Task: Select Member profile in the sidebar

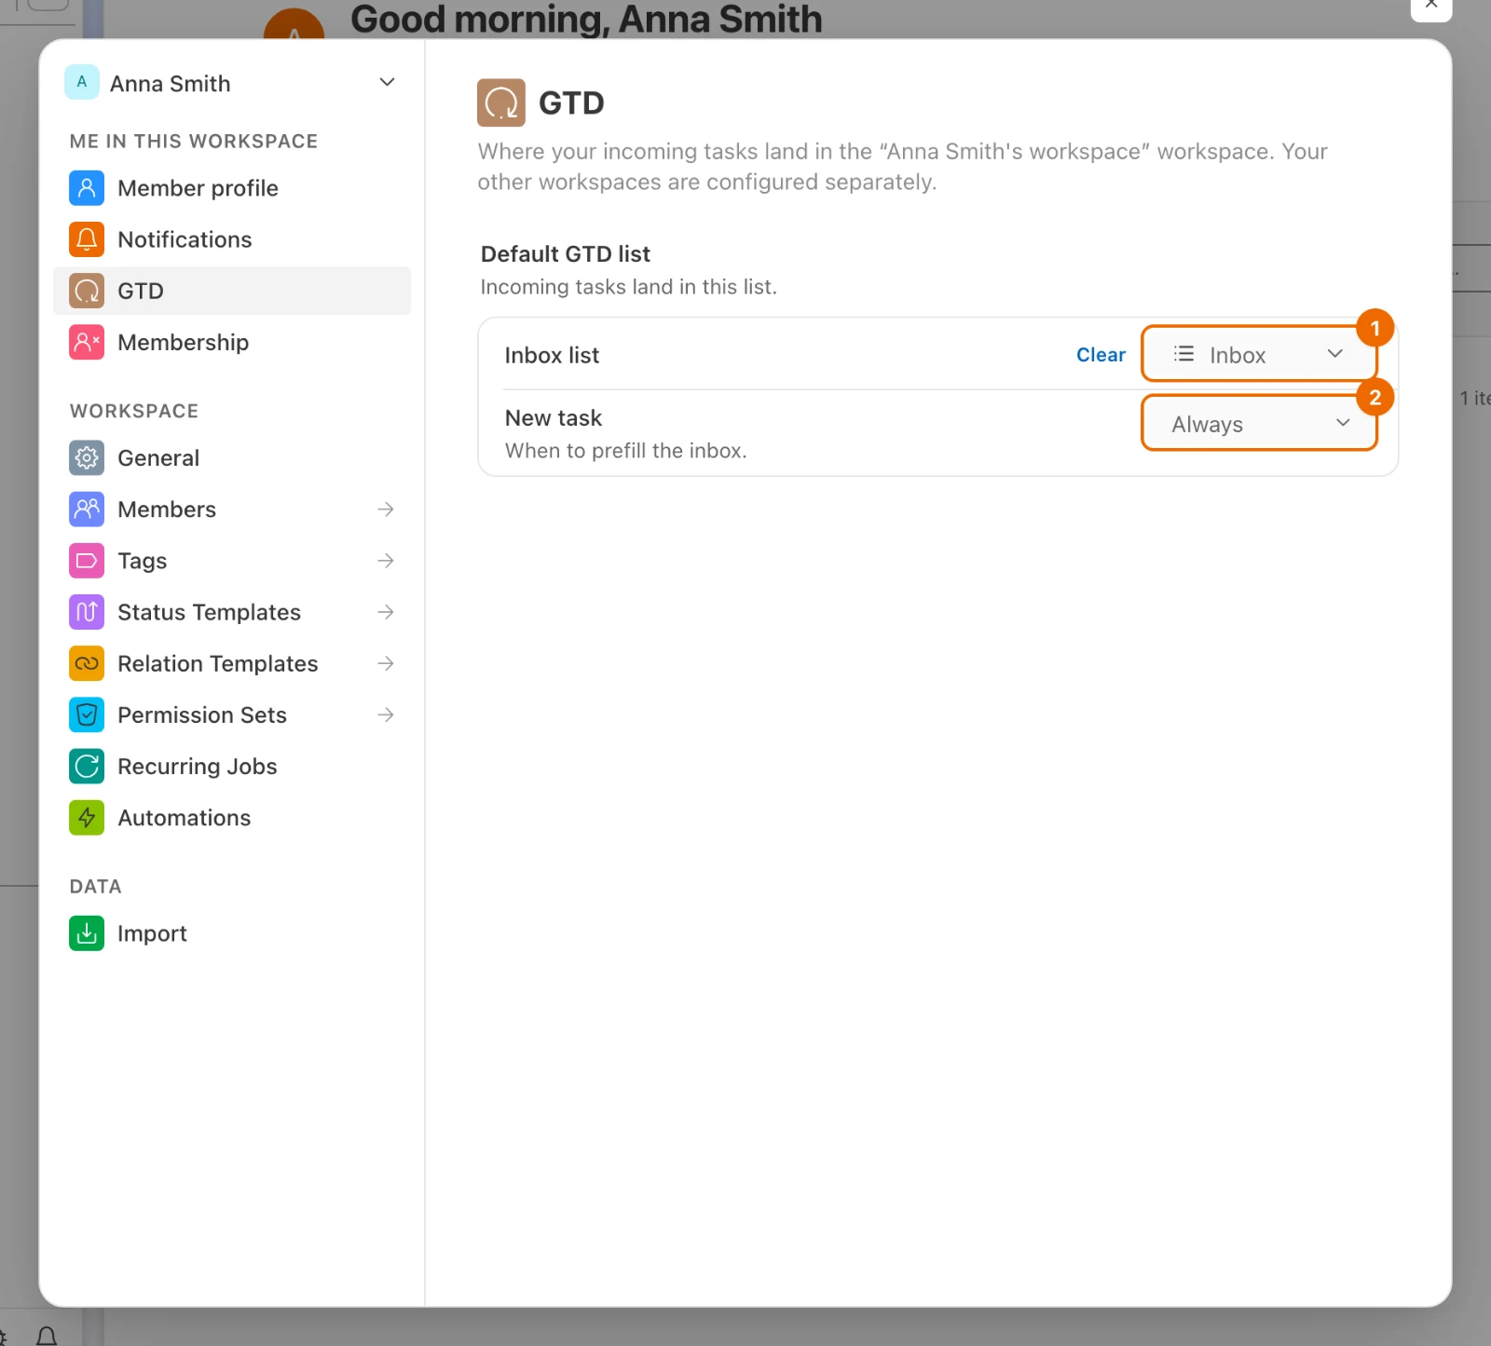Action: 232,188
